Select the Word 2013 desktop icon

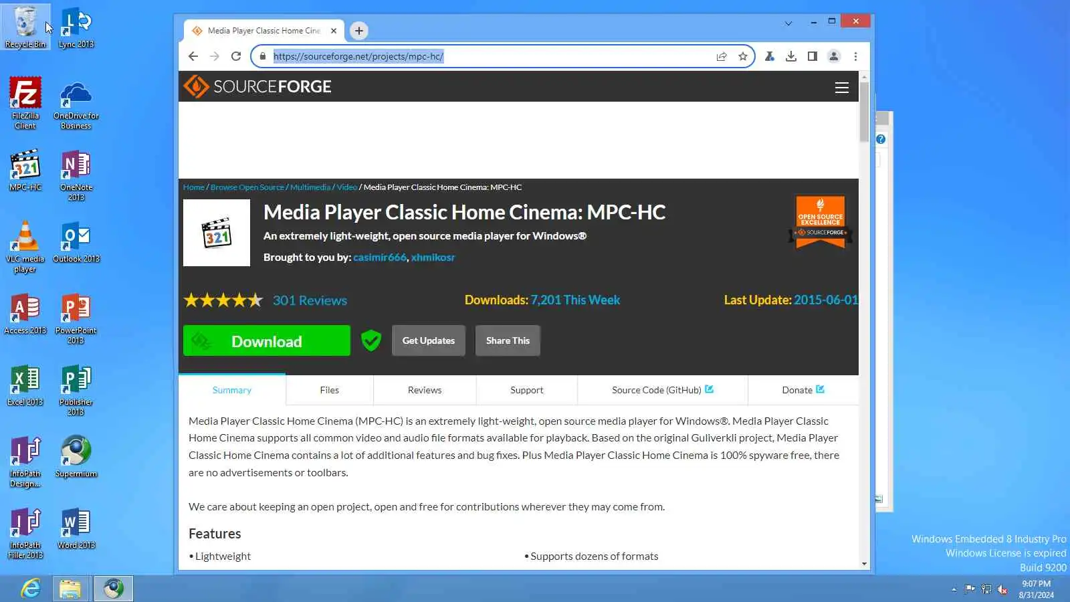(76, 528)
